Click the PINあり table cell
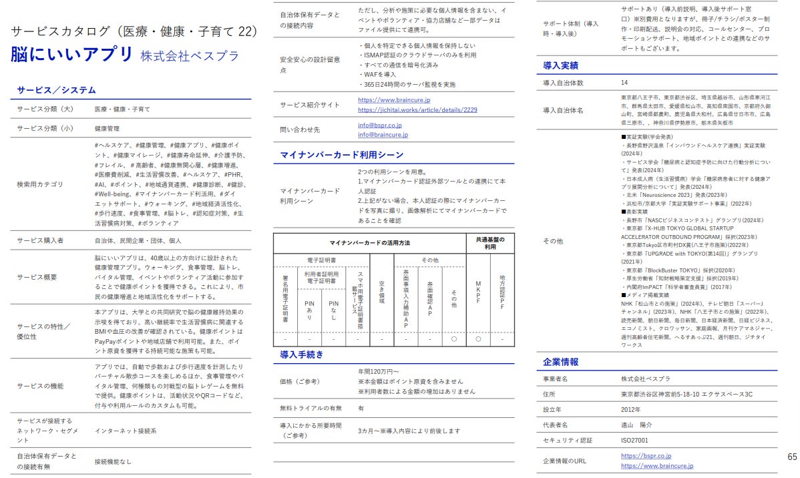 tap(309, 310)
